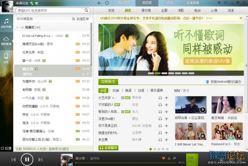Click the 听不懂歌词 Thai MV banner
248x166 pixels.
171,50
